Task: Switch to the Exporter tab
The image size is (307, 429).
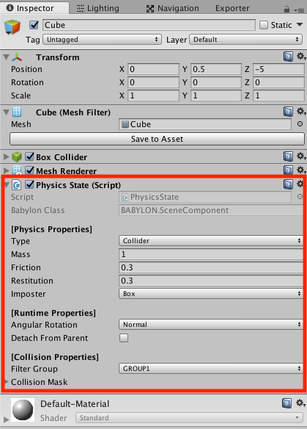Action: (232, 8)
